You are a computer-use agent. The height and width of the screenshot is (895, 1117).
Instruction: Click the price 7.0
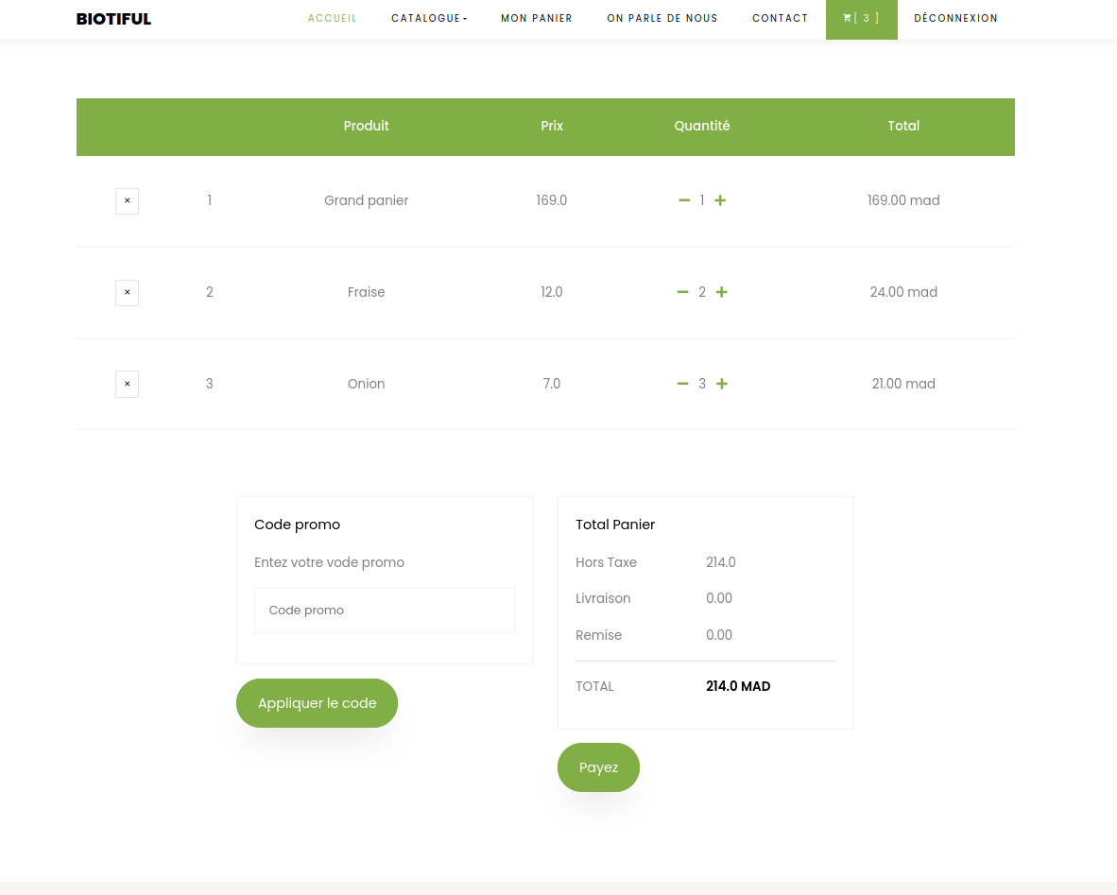551,384
